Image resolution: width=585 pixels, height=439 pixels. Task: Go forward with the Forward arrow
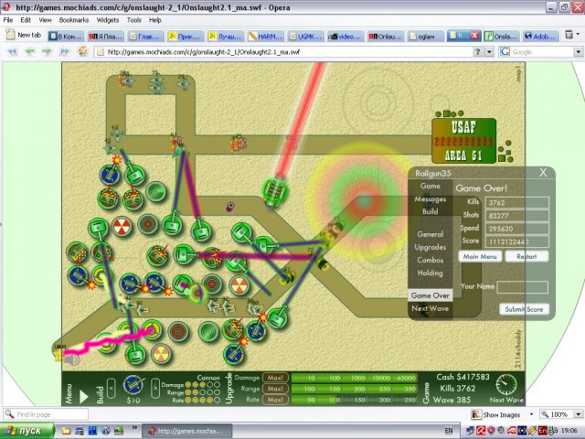coord(47,51)
